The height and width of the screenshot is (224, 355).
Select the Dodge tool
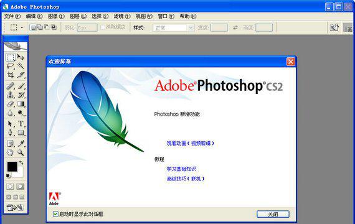(21, 113)
